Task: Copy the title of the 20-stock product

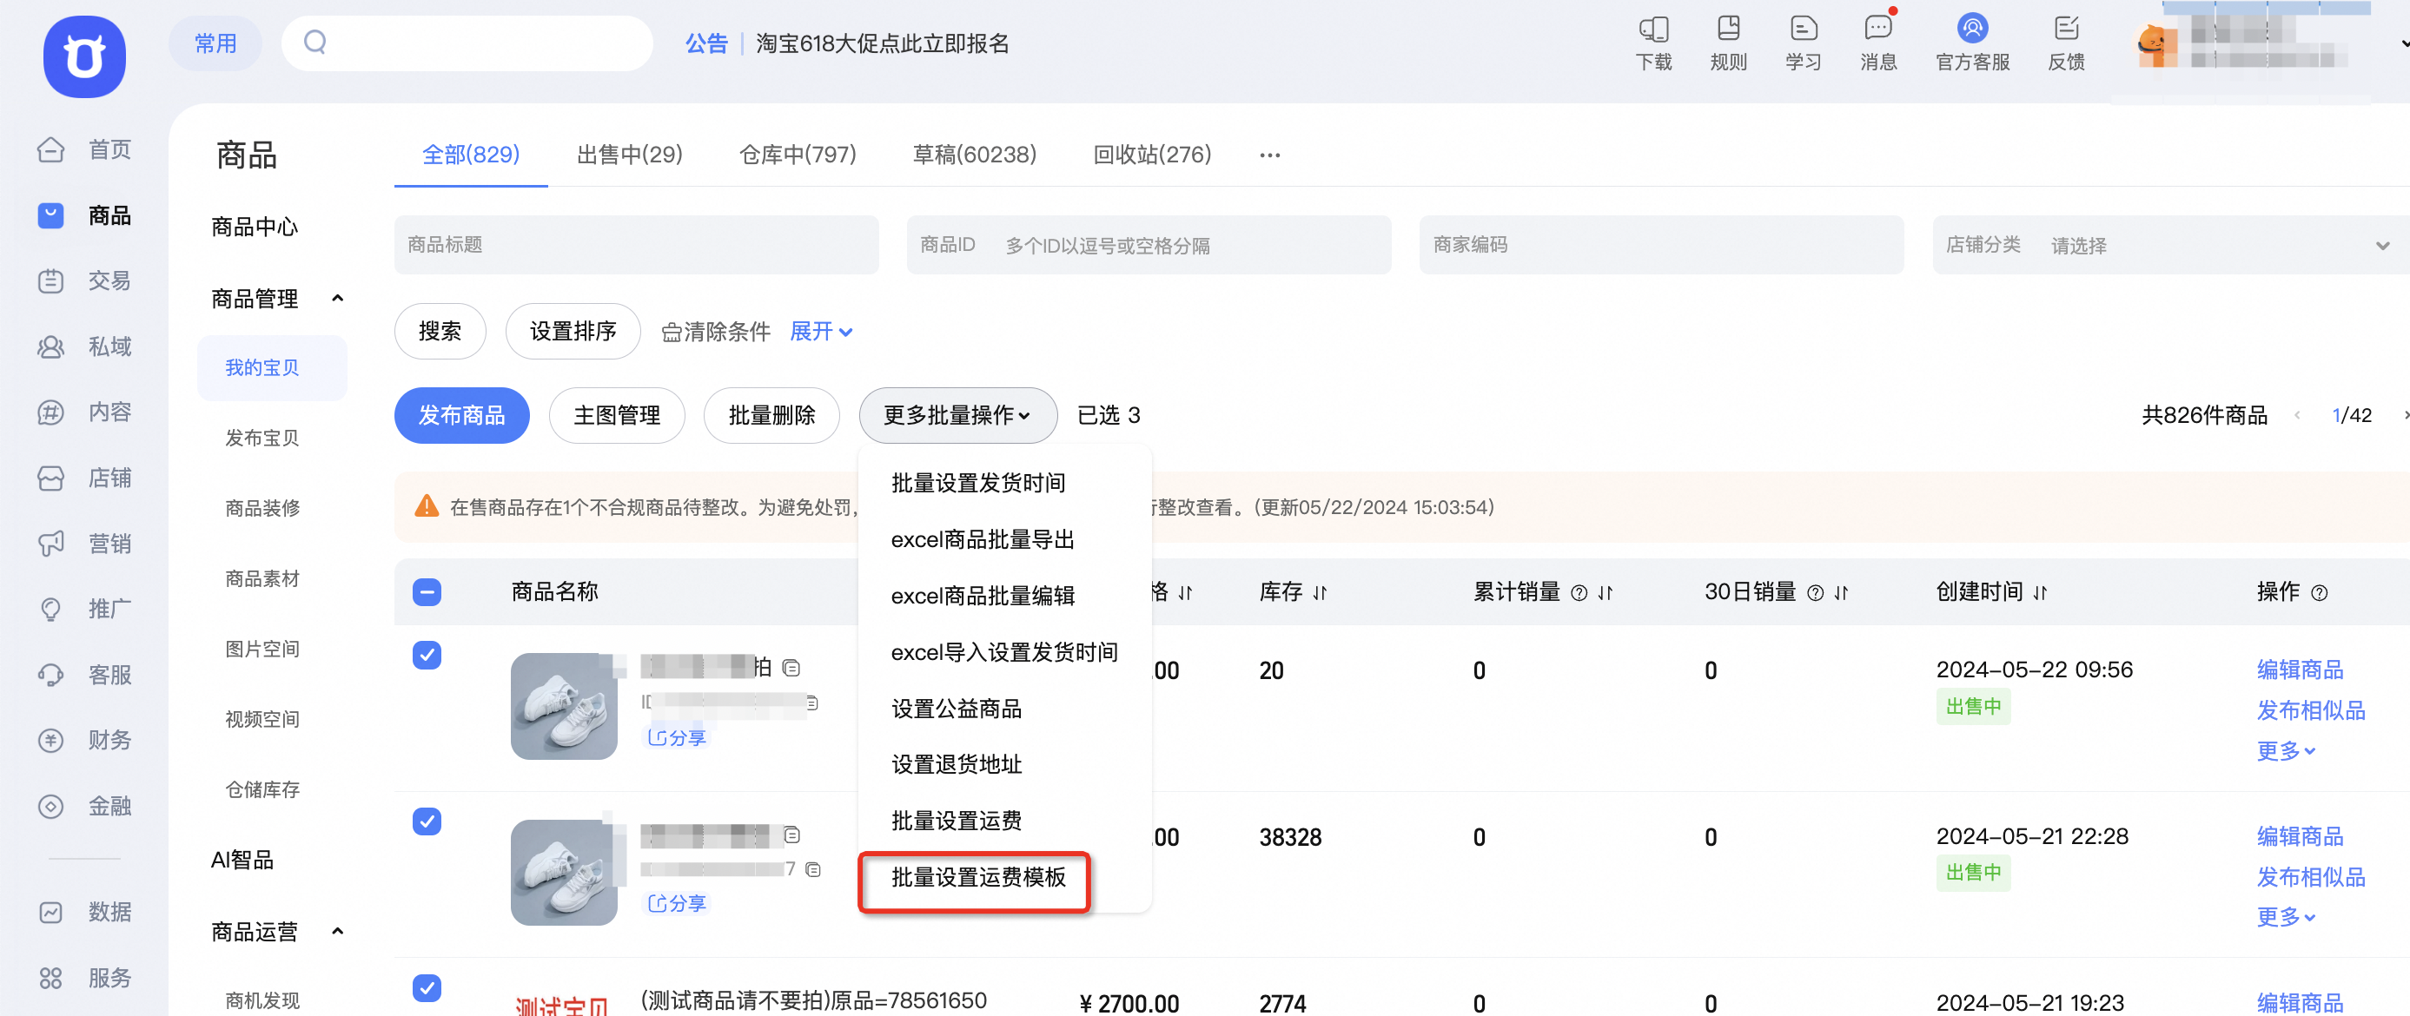Action: coord(791,667)
